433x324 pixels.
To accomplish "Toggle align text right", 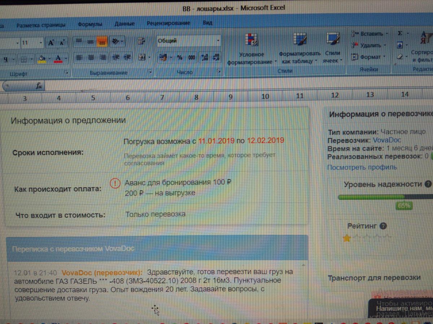I will tap(102, 57).
